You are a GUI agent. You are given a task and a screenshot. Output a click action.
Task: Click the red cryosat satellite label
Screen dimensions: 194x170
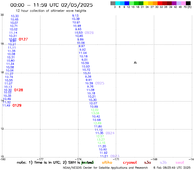[x=130, y=163]
